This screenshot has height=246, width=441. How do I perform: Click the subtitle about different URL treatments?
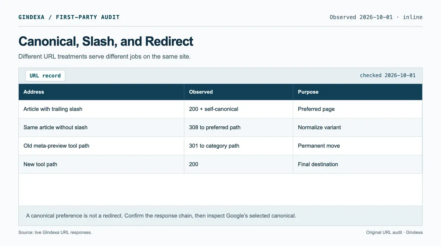click(104, 57)
